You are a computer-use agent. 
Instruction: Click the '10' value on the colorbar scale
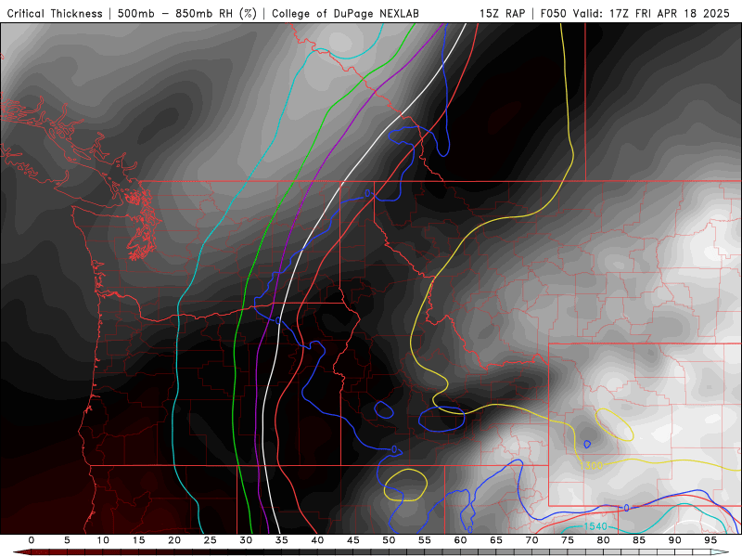point(103,540)
